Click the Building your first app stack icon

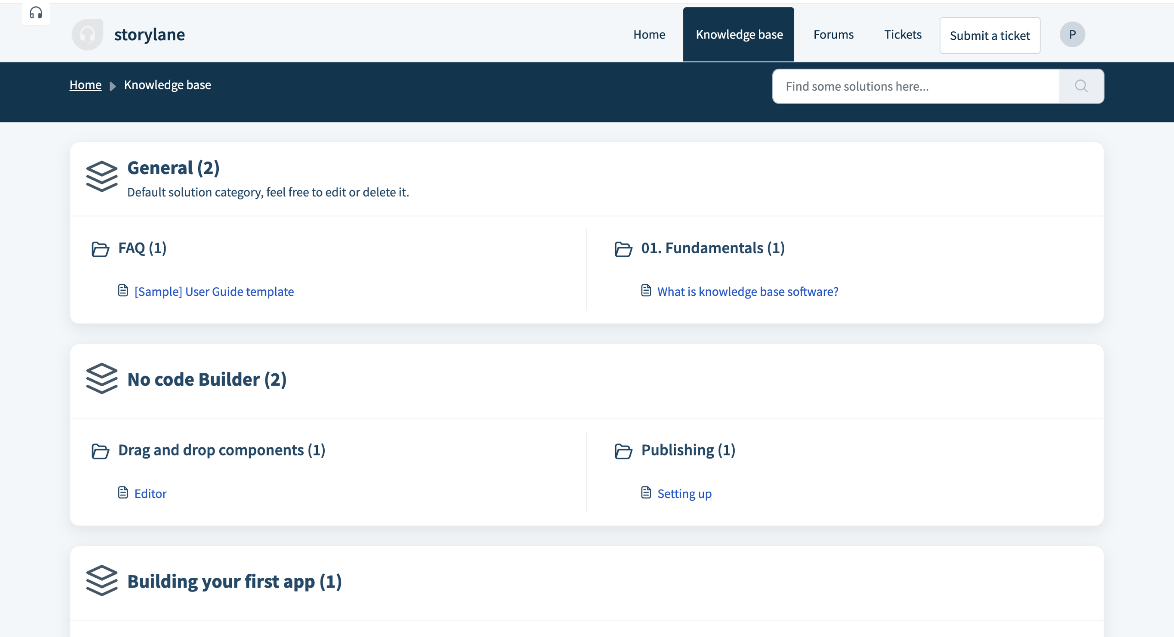tap(102, 581)
